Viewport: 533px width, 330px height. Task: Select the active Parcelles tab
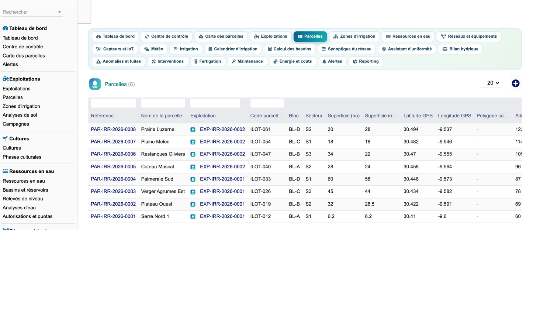coord(310,37)
